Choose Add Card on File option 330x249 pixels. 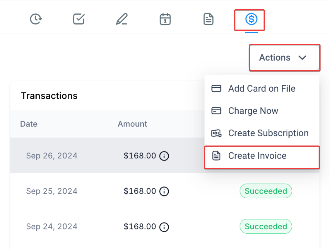point(261,88)
